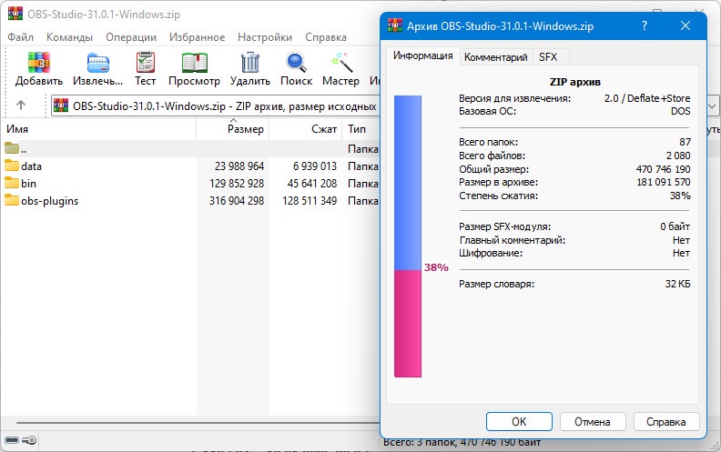Select the bin folder name
Image resolution: width=721 pixels, height=452 pixels.
point(28,184)
